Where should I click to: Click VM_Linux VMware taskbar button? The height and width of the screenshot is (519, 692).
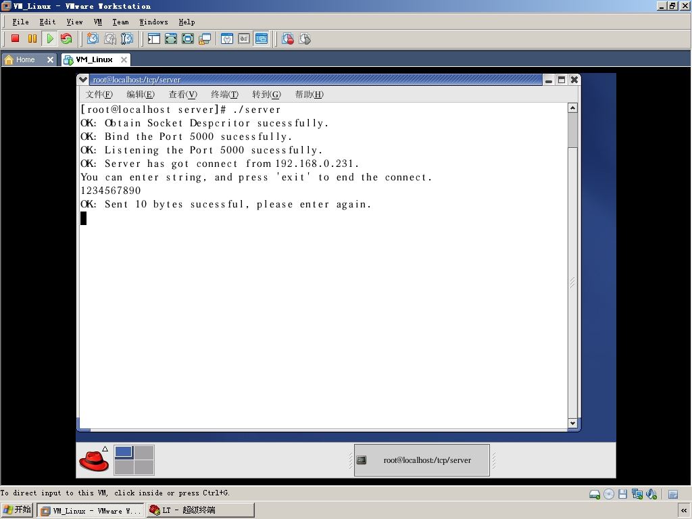click(90, 511)
